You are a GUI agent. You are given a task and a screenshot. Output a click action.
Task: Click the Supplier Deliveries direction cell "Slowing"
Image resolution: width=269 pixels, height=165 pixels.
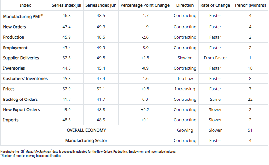[185, 58]
